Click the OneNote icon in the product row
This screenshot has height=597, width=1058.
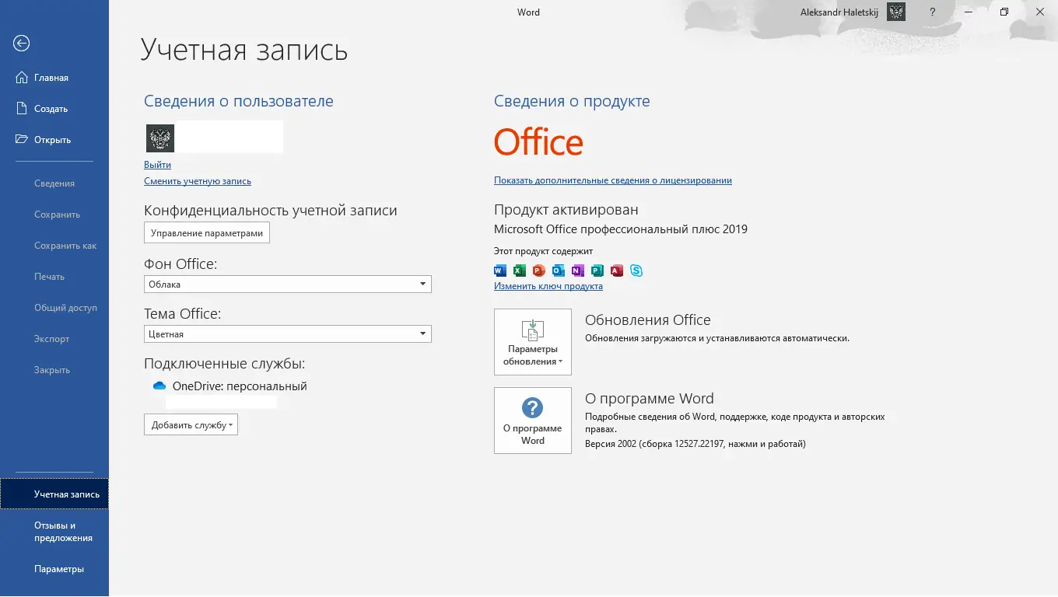pos(578,271)
